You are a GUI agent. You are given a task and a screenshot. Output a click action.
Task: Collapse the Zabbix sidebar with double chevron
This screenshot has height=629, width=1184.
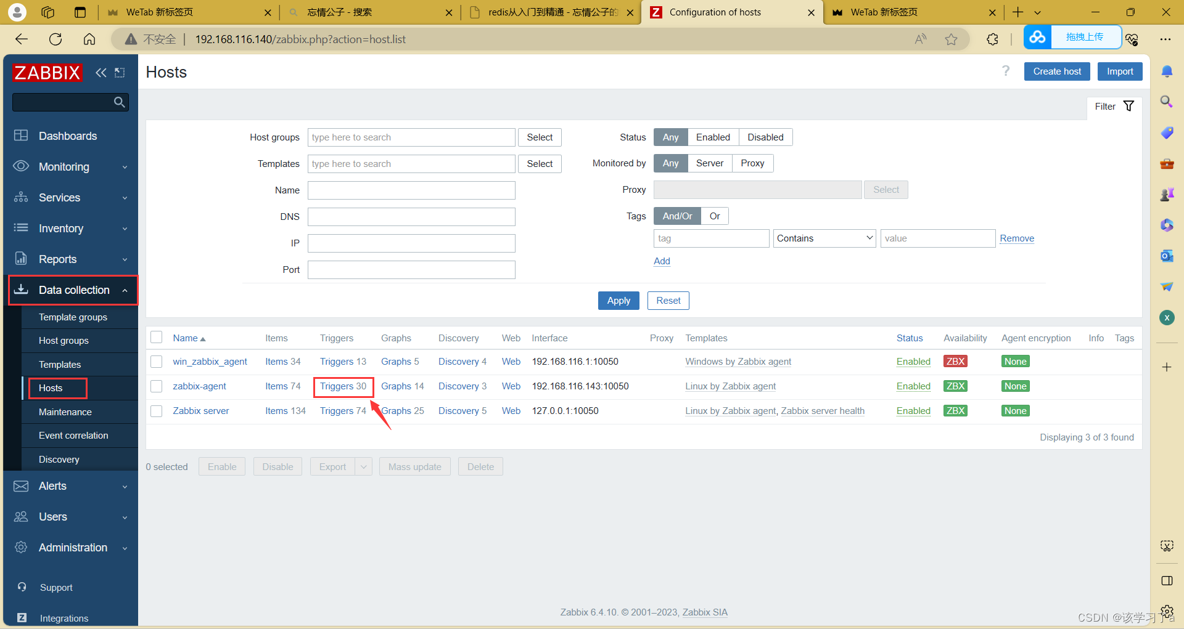click(101, 73)
